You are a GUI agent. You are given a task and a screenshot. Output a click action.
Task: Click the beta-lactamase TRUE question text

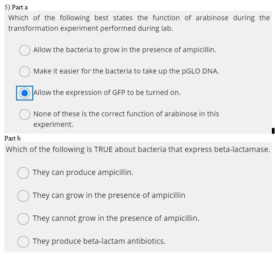tap(138, 149)
